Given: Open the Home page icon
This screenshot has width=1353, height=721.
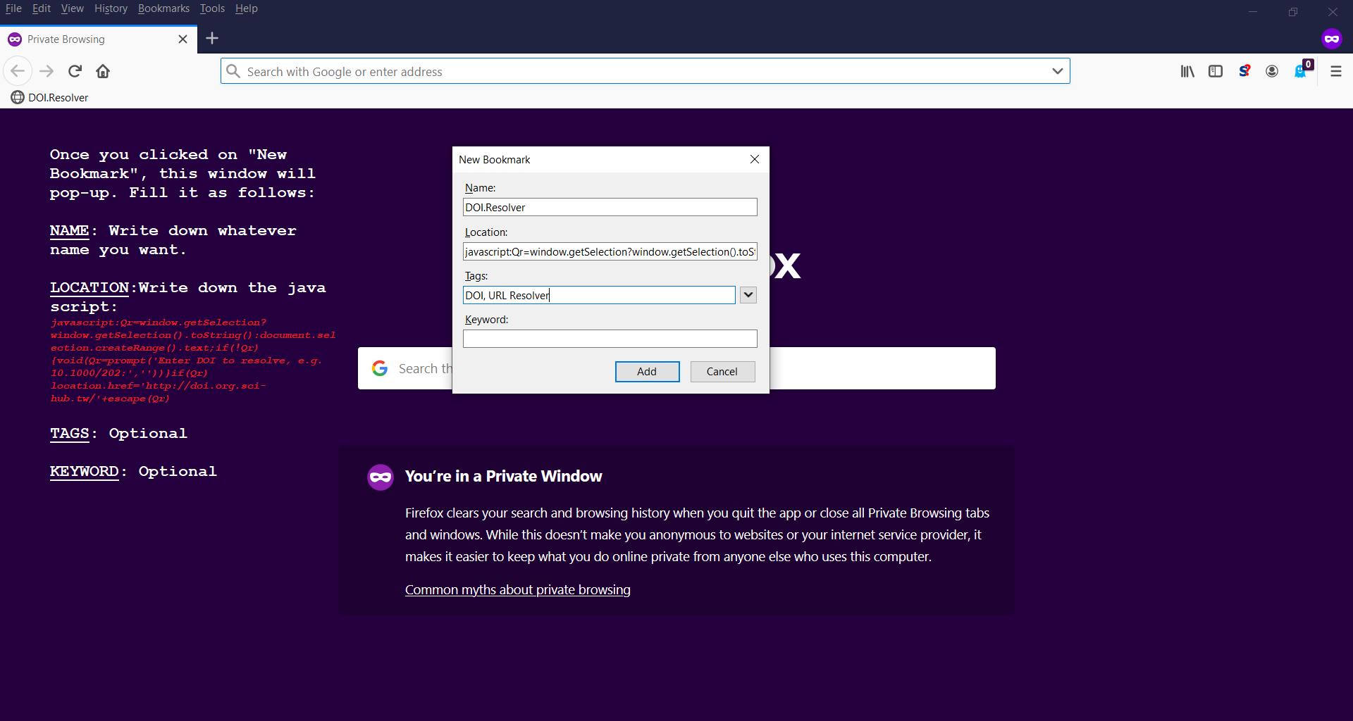Looking at the screenshot, I should (103, 71).
